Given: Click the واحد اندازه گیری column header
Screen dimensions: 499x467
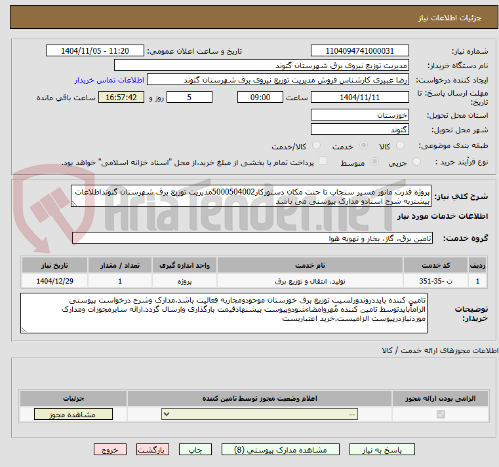Looking at the screenshot, I should 184,265.
